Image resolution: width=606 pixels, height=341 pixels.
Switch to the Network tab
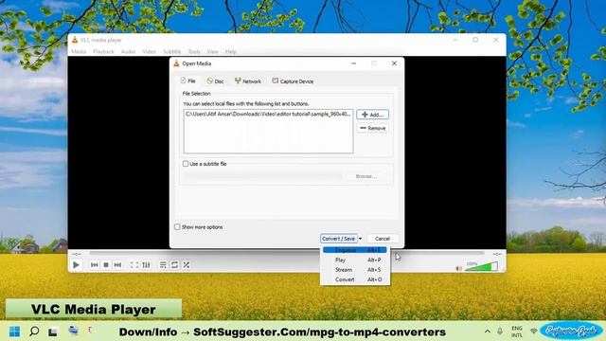click(x=248, y=81)
